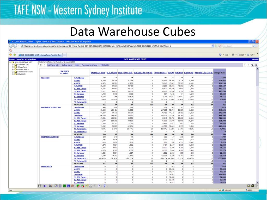Click the IE Home icon
Image resolution: width=267 pixels, height=200 pixels.
[x=220, y=55]
